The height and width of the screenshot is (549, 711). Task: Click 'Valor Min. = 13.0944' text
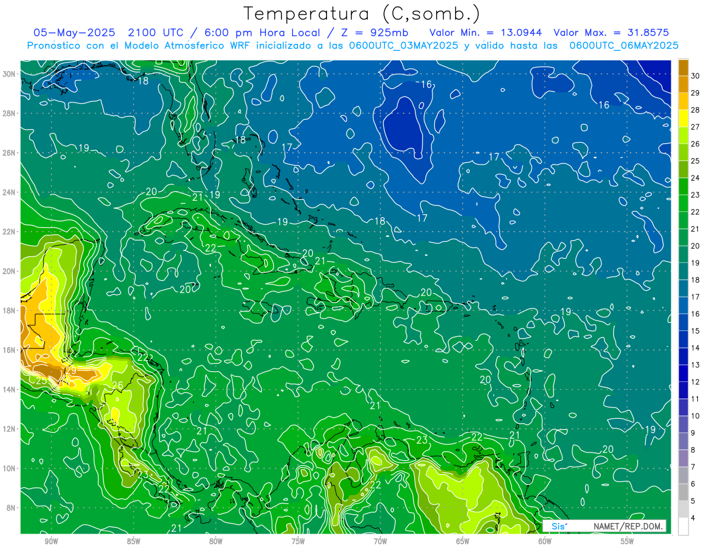point(486,33)
